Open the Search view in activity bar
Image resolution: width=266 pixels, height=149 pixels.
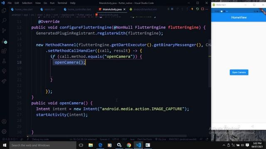point(4,20)
